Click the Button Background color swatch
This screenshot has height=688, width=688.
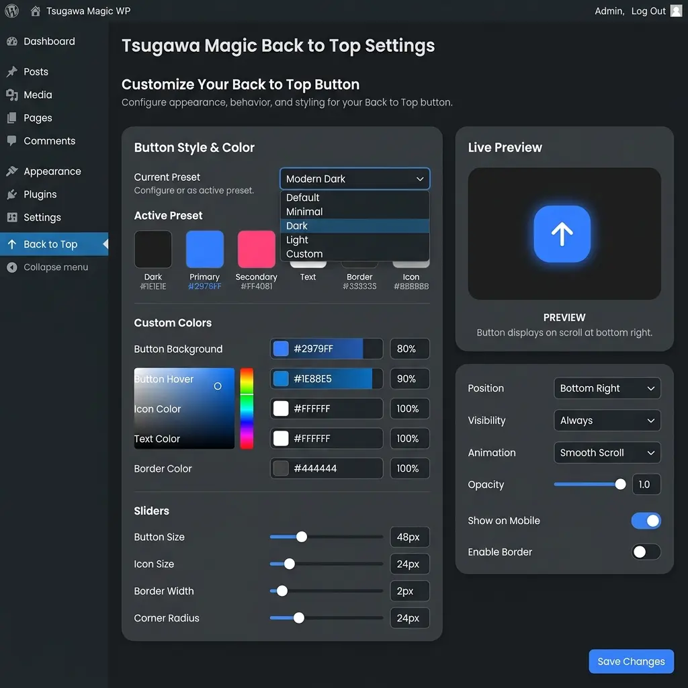pyautogui.click(x=281, y=349)
